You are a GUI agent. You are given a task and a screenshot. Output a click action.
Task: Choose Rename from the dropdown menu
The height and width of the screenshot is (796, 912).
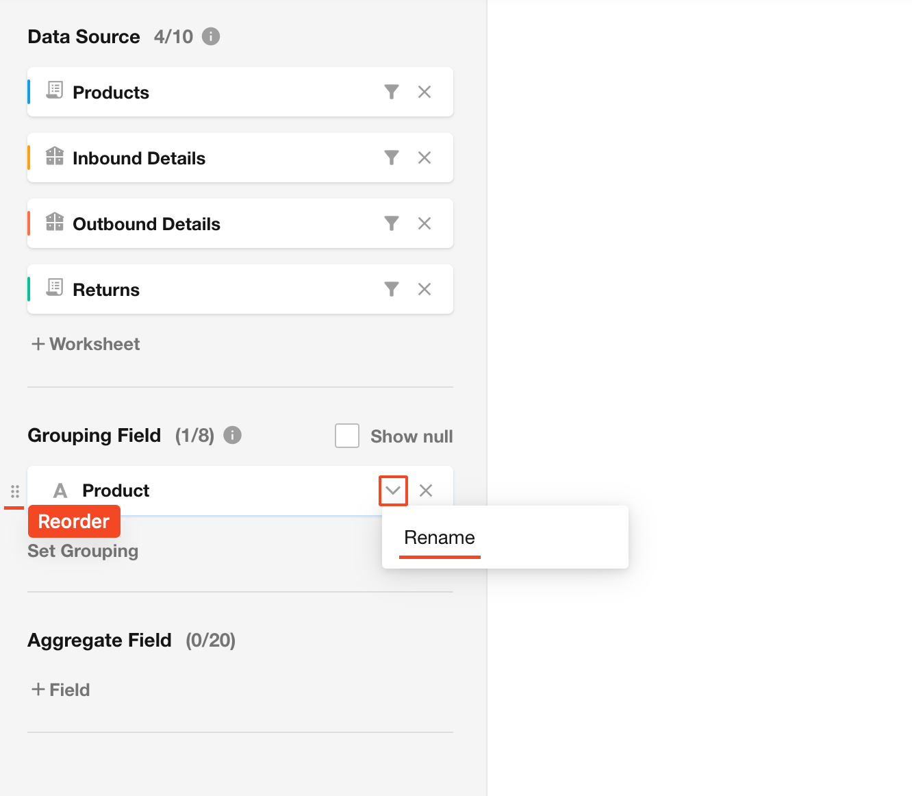point(440,538)
